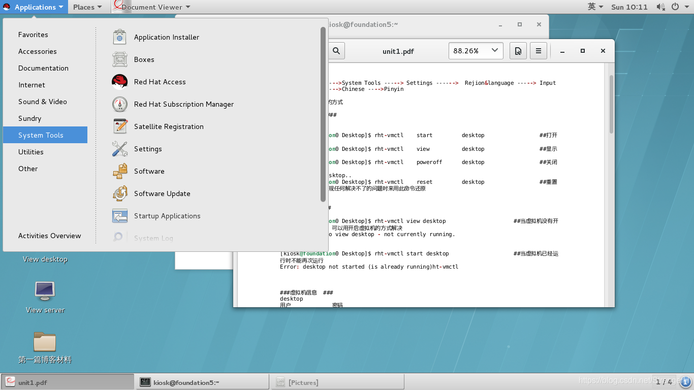Screen dimensions: 694x390
Task: Open Red Hat Subscription Manager
Action: tap(183, 104)
